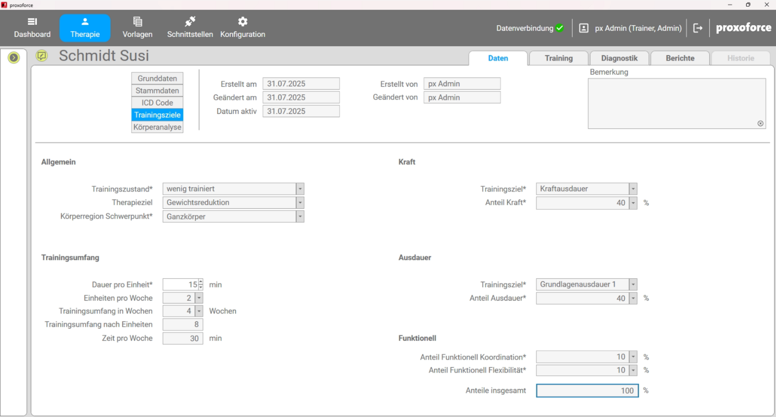Open Konfiguration gear icon
The height and width of the screenshot is (417, 776).
click(x=242, y=22)
